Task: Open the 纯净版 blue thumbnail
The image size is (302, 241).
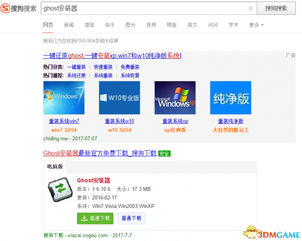Action: (231, 98)
